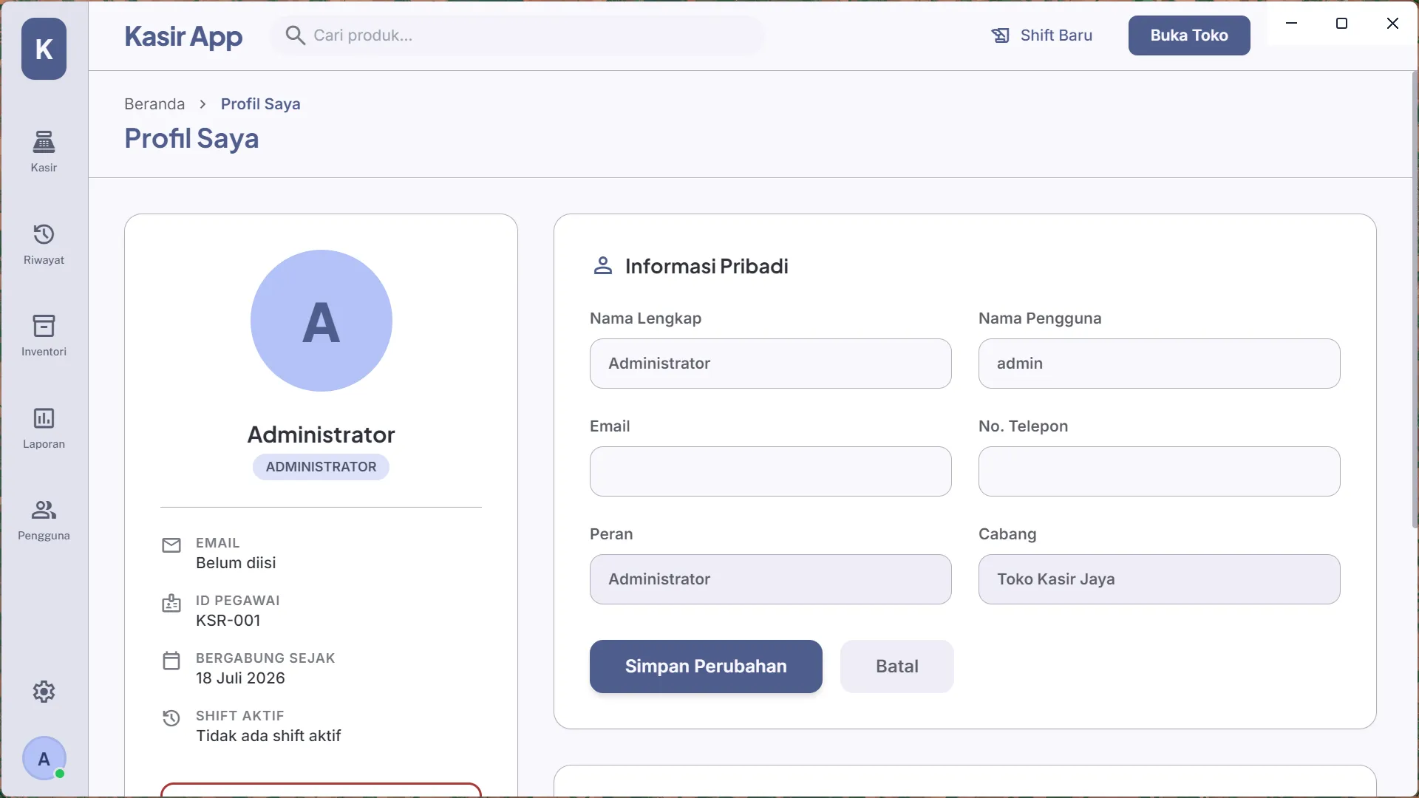Click the empty Email field
The image size is (1419, 798).
(x=771, y=471)
